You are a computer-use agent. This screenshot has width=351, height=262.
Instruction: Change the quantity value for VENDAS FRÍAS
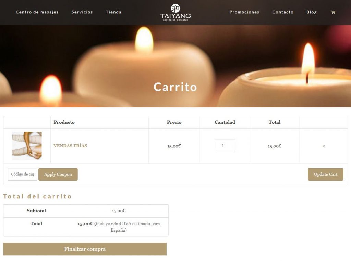click(x=225, y=146)
